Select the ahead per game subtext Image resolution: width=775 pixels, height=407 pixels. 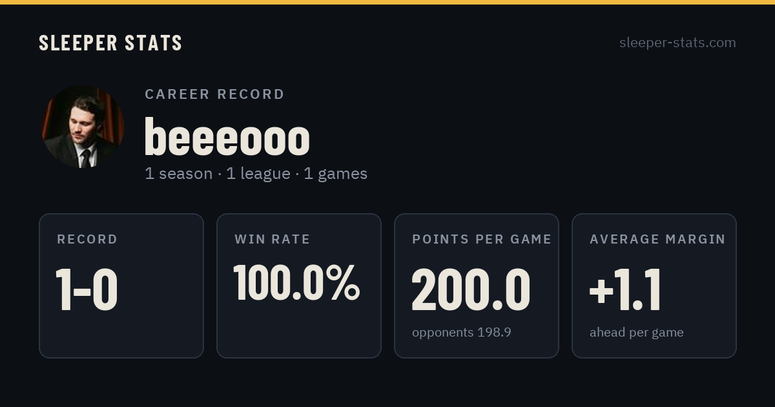coord(637,333)
